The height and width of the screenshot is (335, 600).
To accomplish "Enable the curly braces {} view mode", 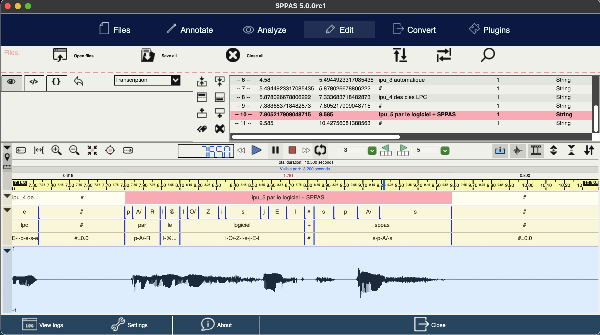I will tap(56, 82).
